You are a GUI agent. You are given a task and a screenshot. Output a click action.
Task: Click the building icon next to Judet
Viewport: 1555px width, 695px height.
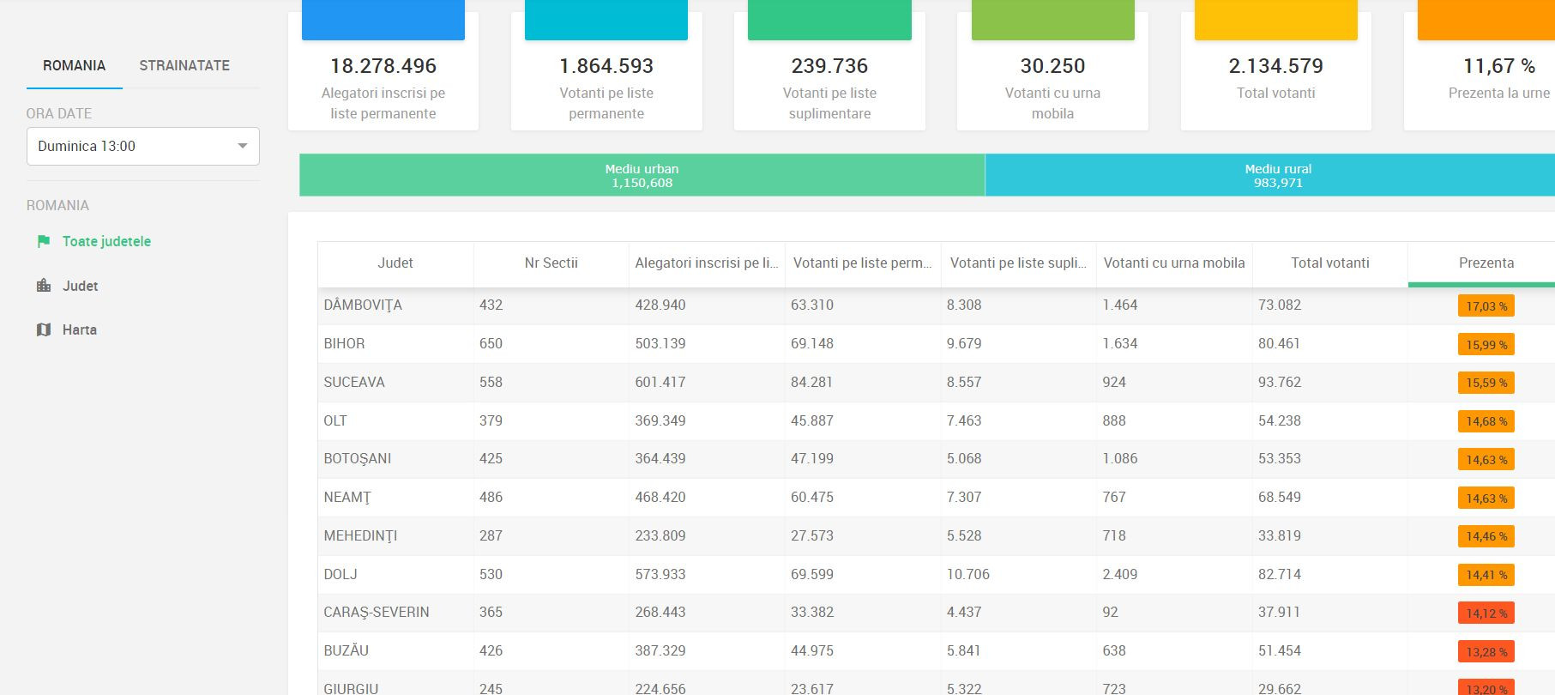[44, 286]
